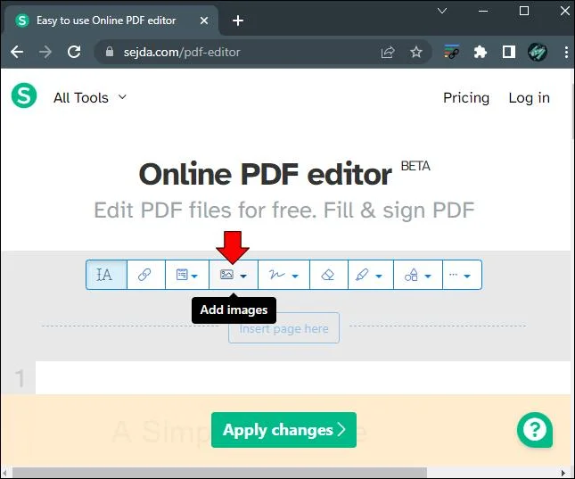This screenshot has height=479, width=575.
Task: Select the Whiteout eraser tool
Action: pyautogui.click(x=328, y=275)
